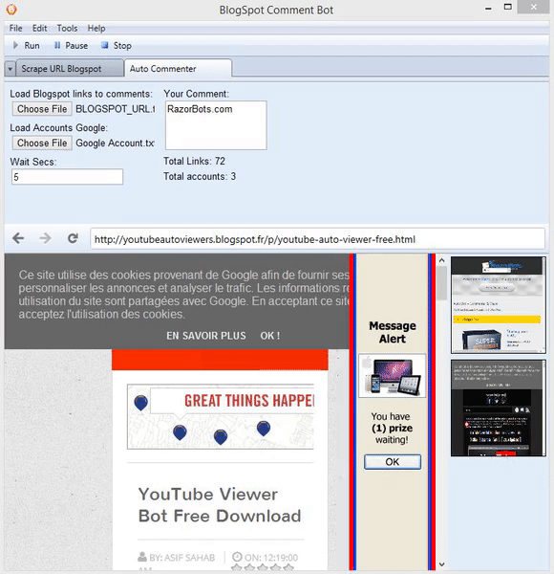Go back with the browser back arrow
The image size is (554, 574).
click(18, 238)
